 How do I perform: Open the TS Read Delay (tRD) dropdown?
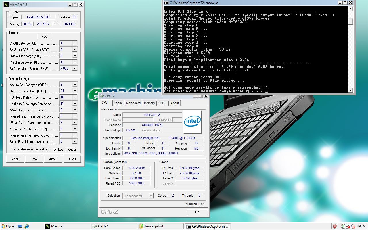[75, 97]
